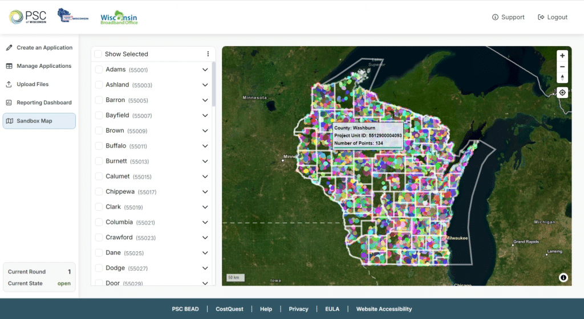This screenshot has height=319, width=584.
Task: Open the EULA footer link
Action: 332,309
